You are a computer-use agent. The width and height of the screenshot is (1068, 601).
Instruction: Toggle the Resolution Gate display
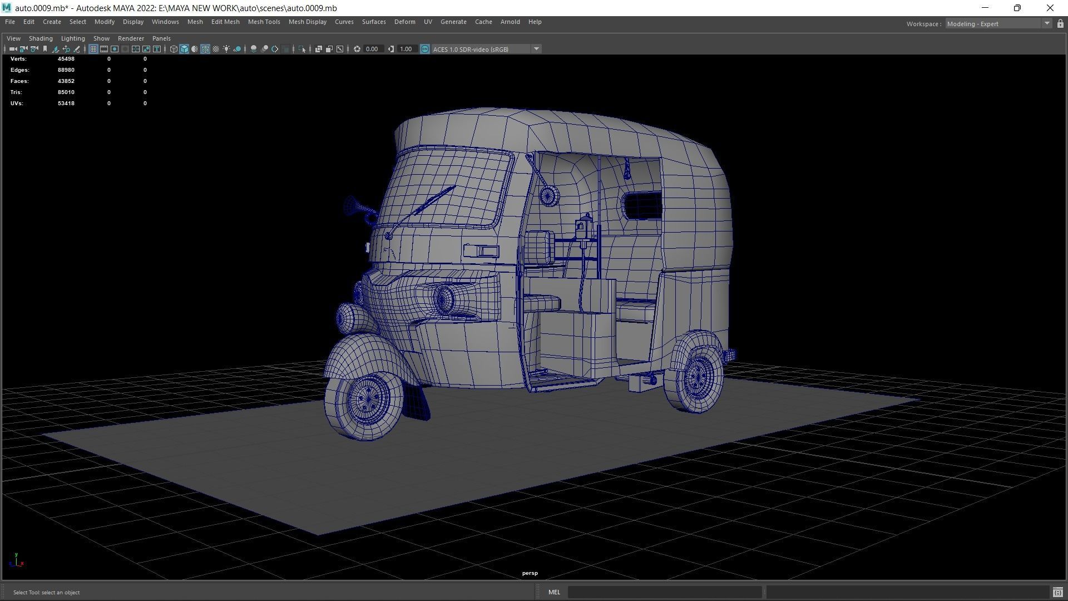coord(115,49)
